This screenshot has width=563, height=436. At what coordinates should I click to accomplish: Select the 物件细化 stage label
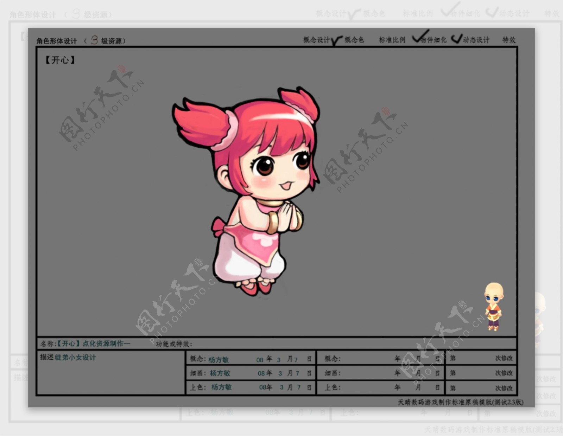click(x=435, y=40)
